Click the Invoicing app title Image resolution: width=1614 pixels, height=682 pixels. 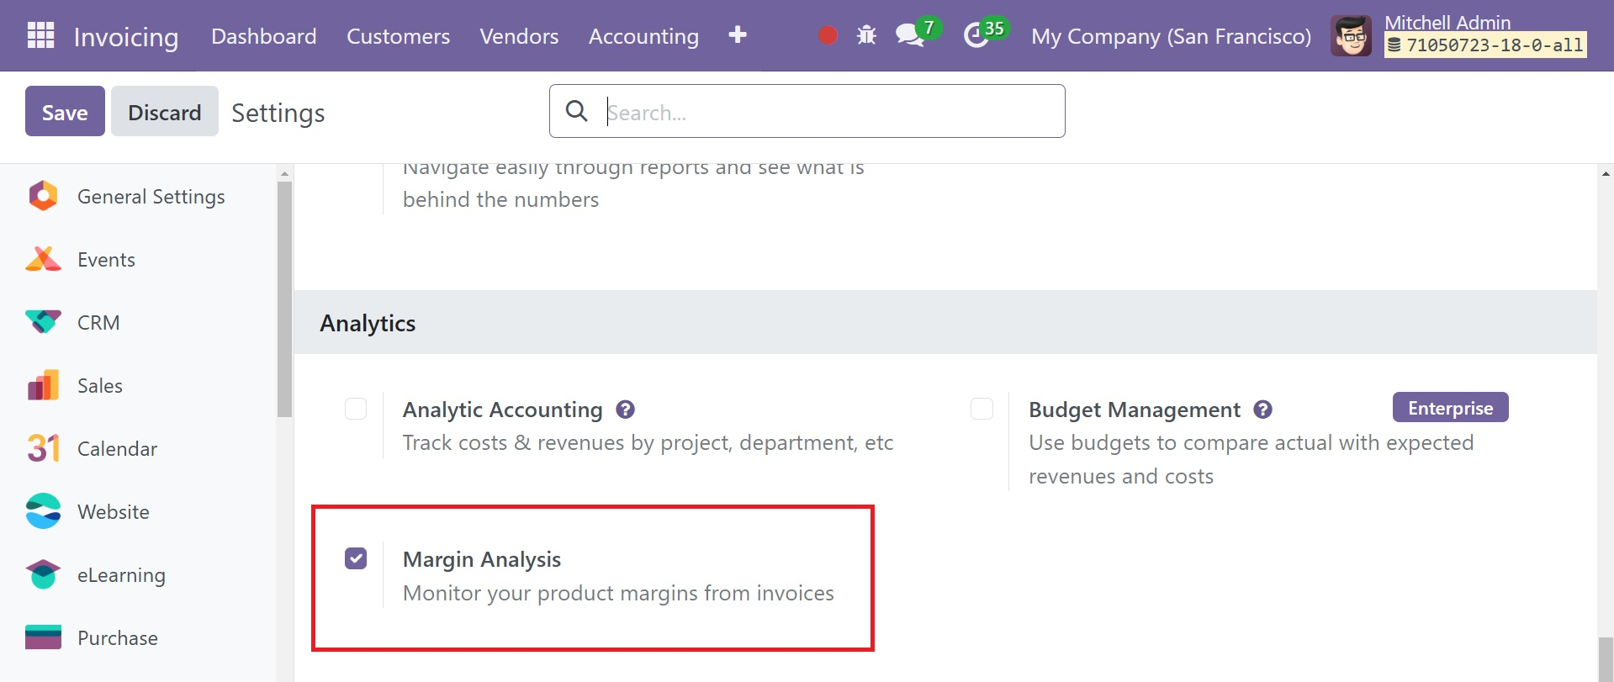126,37
